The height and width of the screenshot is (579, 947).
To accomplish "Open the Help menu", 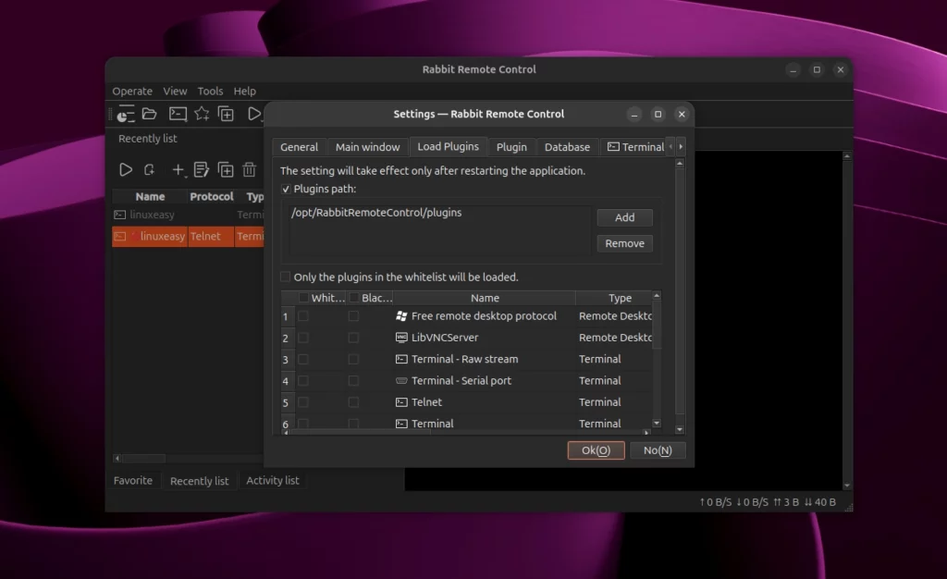I will tap(244, 92).
